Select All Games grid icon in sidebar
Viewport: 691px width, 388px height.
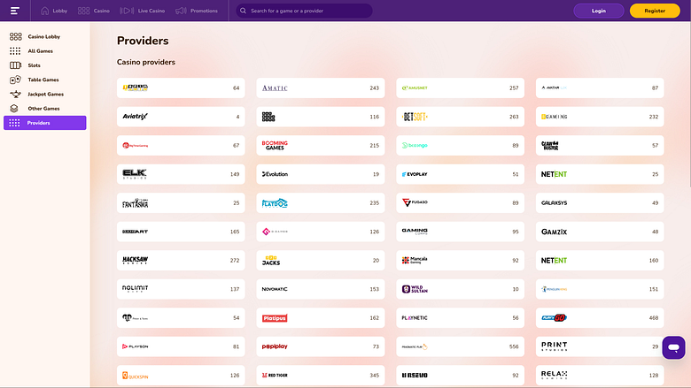click(x=15, y=51)
